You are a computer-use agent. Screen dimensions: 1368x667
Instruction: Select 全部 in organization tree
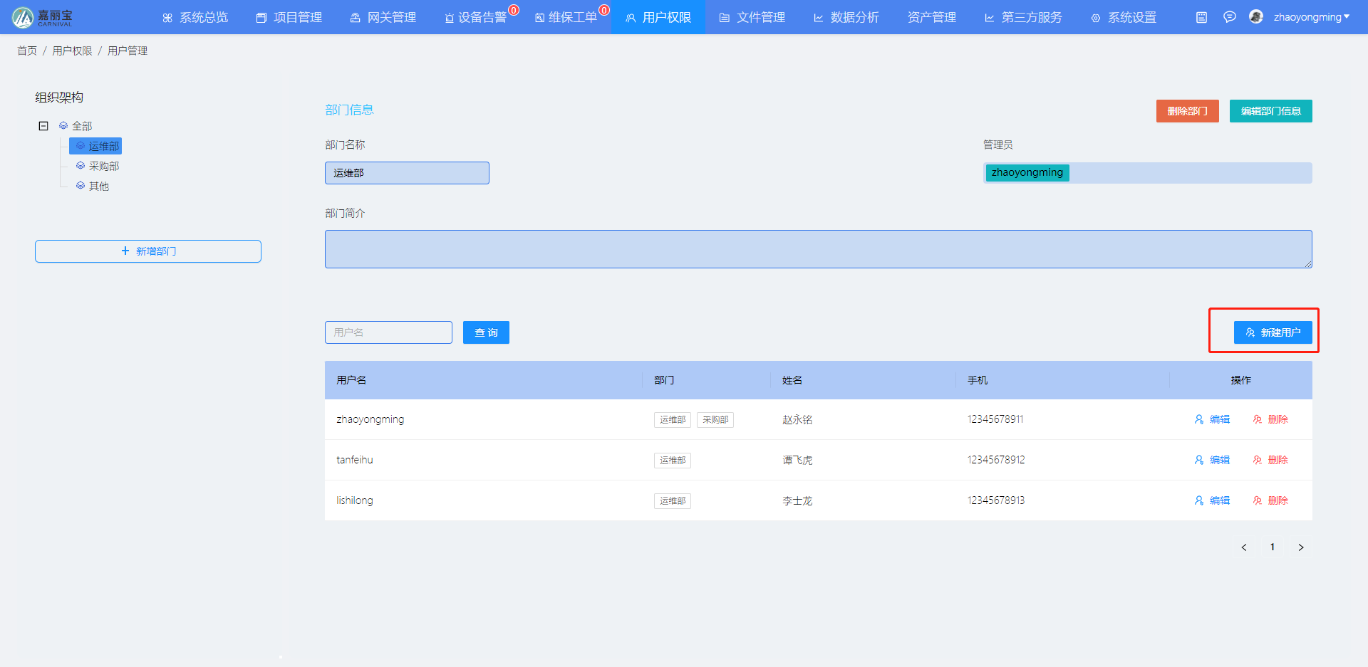[x=82, y=126]
